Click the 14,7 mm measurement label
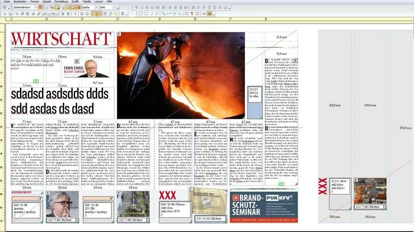Screen dimensions: 414x232 [x=98, y=83]
